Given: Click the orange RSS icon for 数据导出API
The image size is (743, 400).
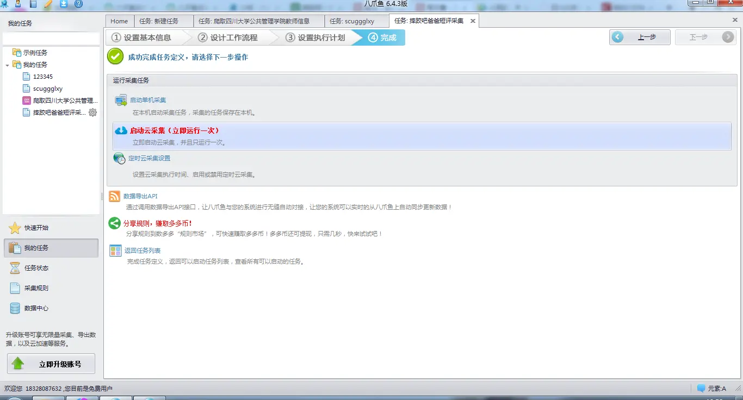Looking at the screenshot, I should pos(115,196).
